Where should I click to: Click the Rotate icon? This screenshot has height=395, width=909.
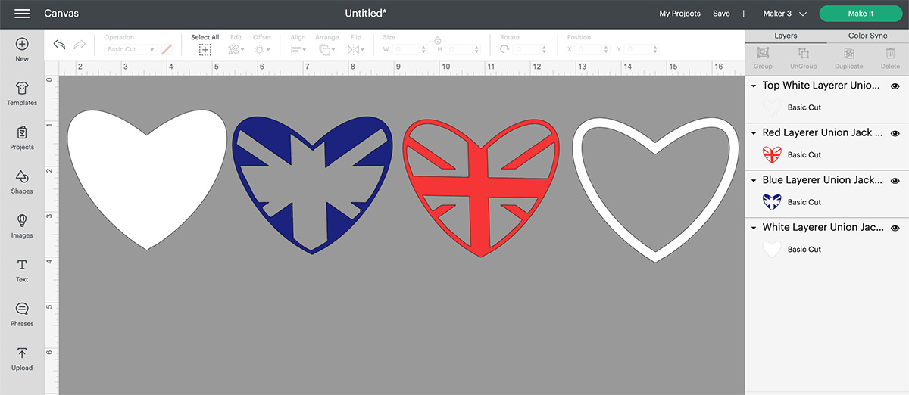[505, 49]
